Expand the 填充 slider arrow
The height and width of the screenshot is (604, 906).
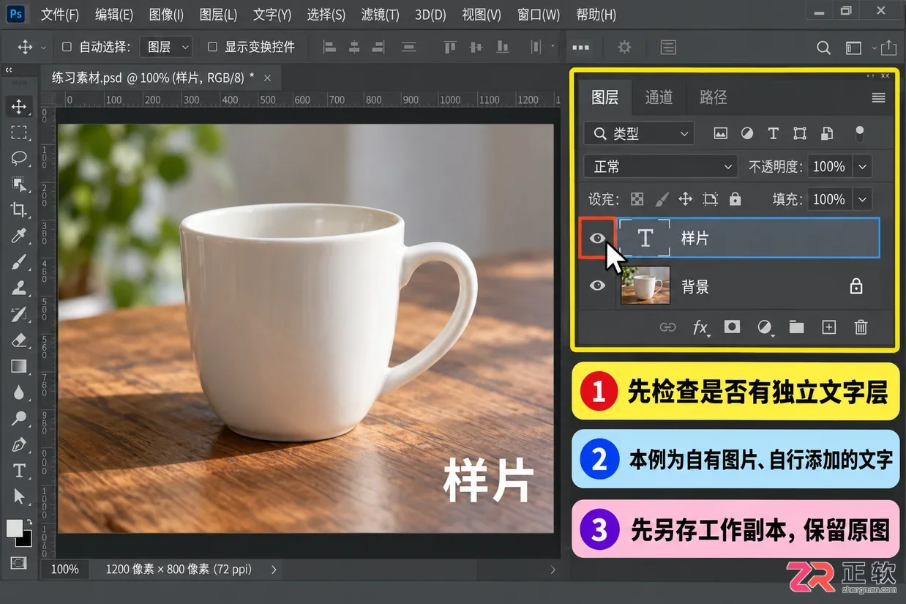click(x=862, y=199)
